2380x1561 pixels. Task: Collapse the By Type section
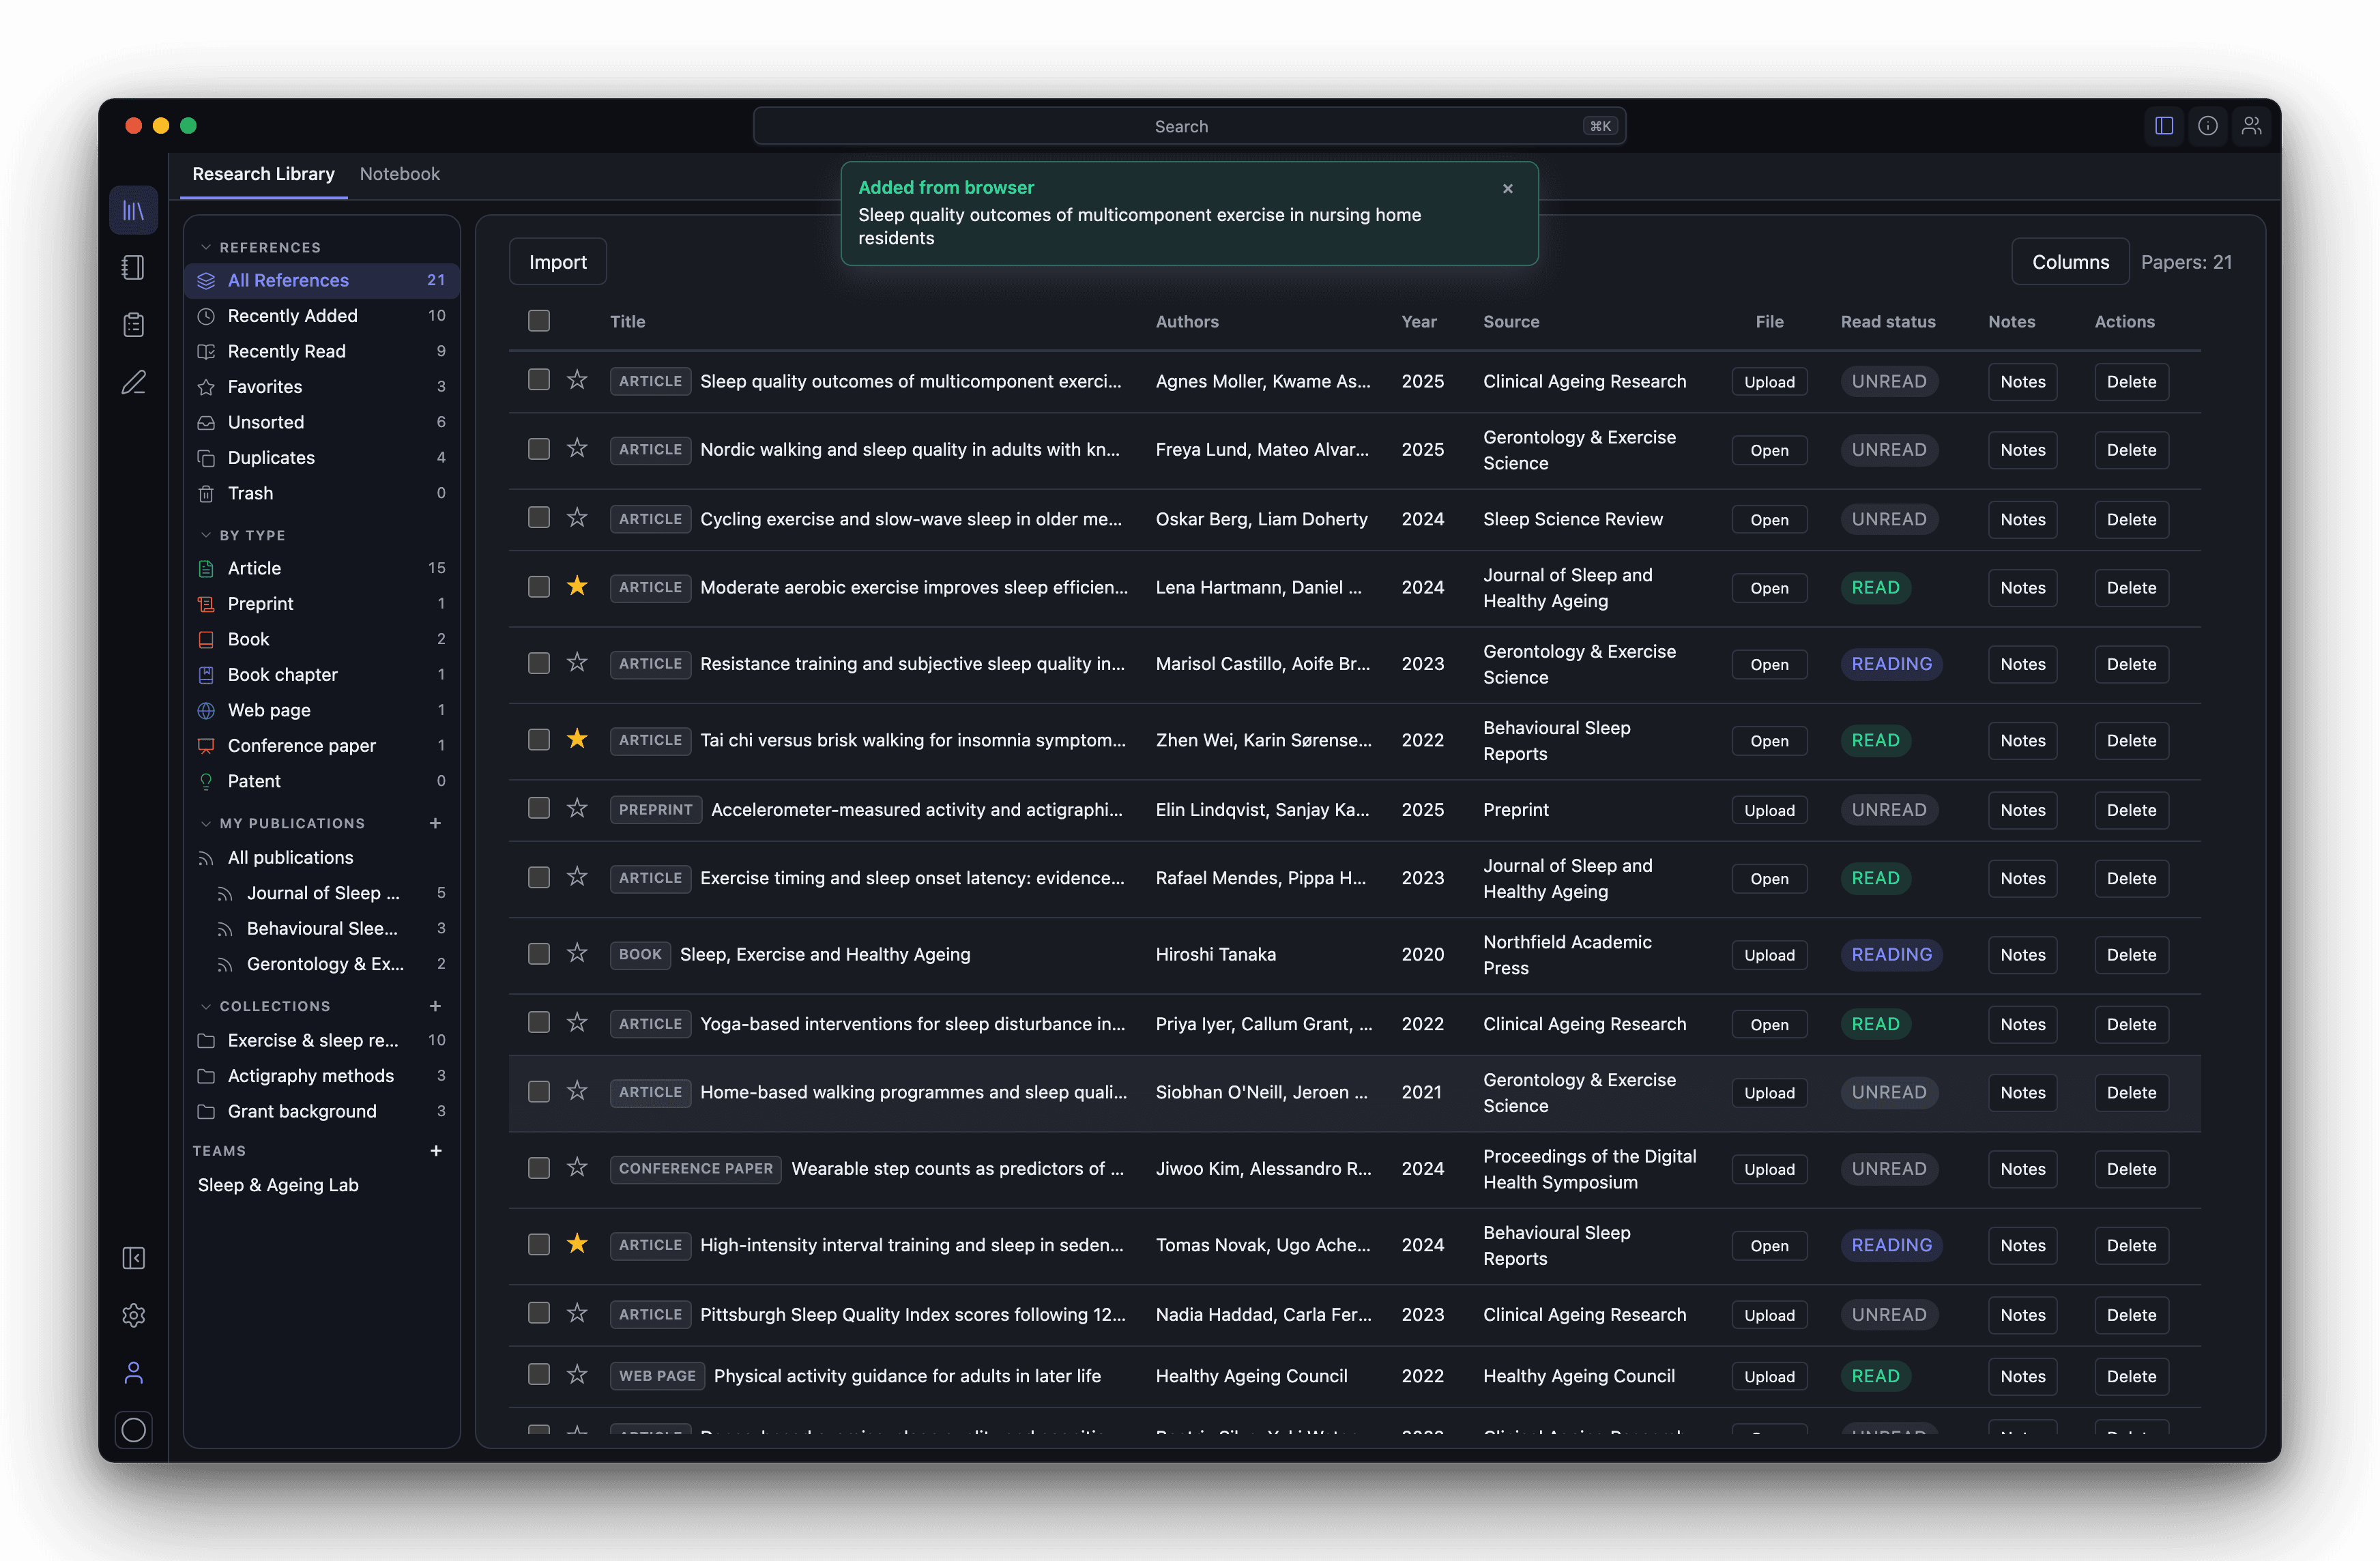coord(206,535)
